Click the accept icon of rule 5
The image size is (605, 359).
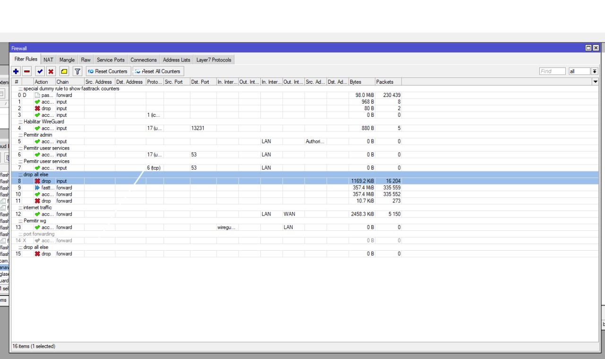click(x=37, y=141)
